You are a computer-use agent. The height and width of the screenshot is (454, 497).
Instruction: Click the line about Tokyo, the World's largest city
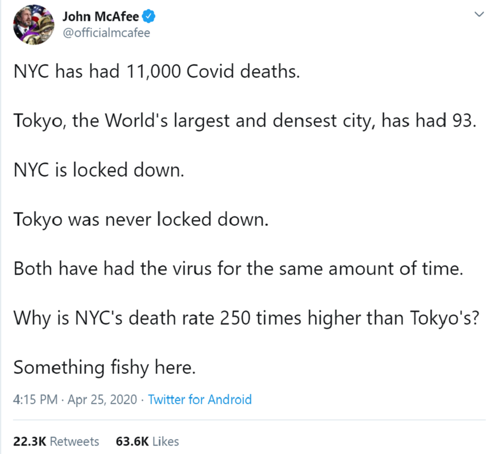(245, 121)
